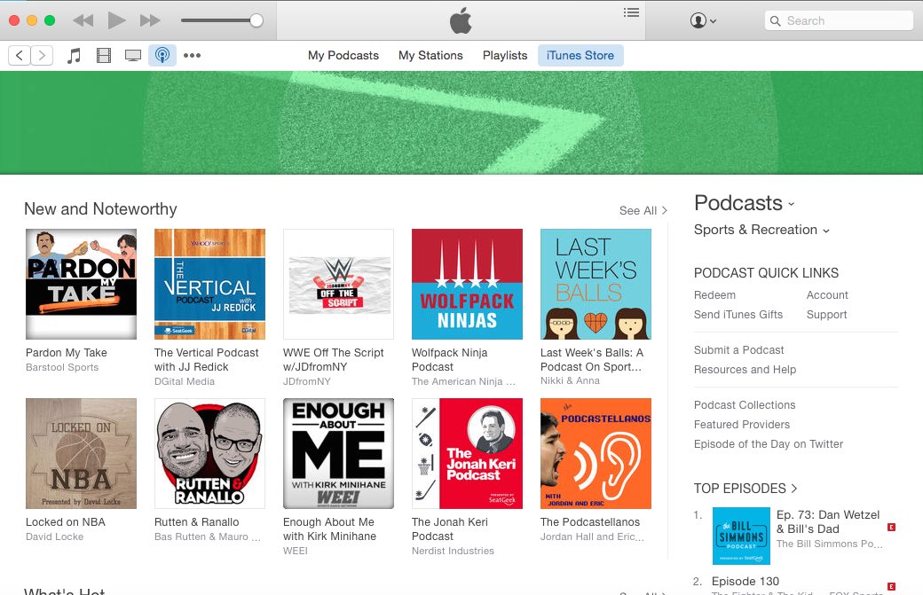Open the My Stations tab

[430, 55]
